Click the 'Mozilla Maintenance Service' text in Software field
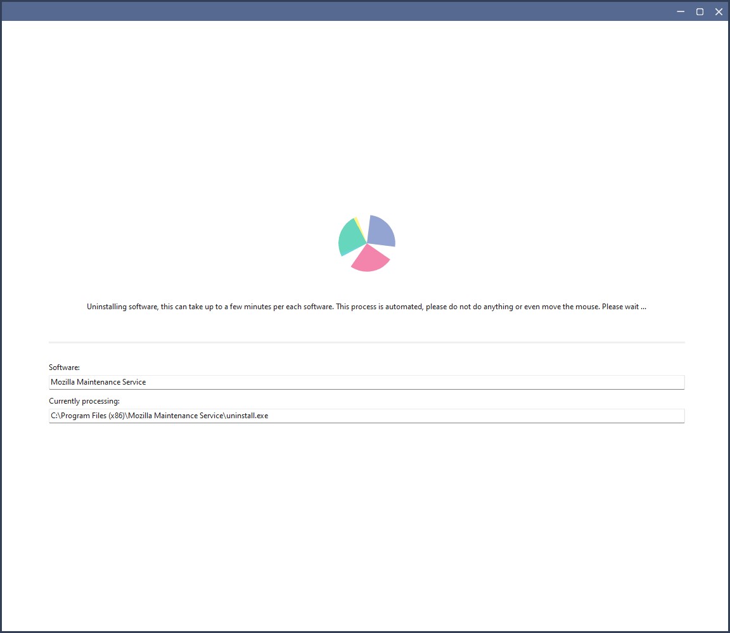The height and width of the screenshot is (633, 730). (98, 382)
